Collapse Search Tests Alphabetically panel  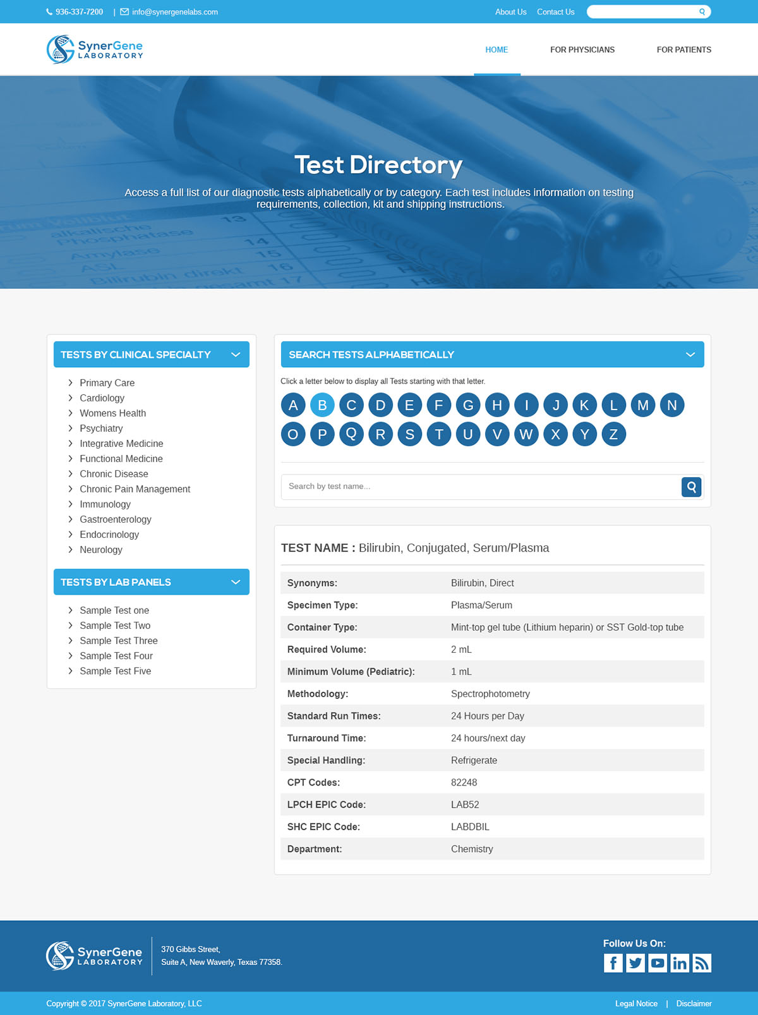(690, 355)
